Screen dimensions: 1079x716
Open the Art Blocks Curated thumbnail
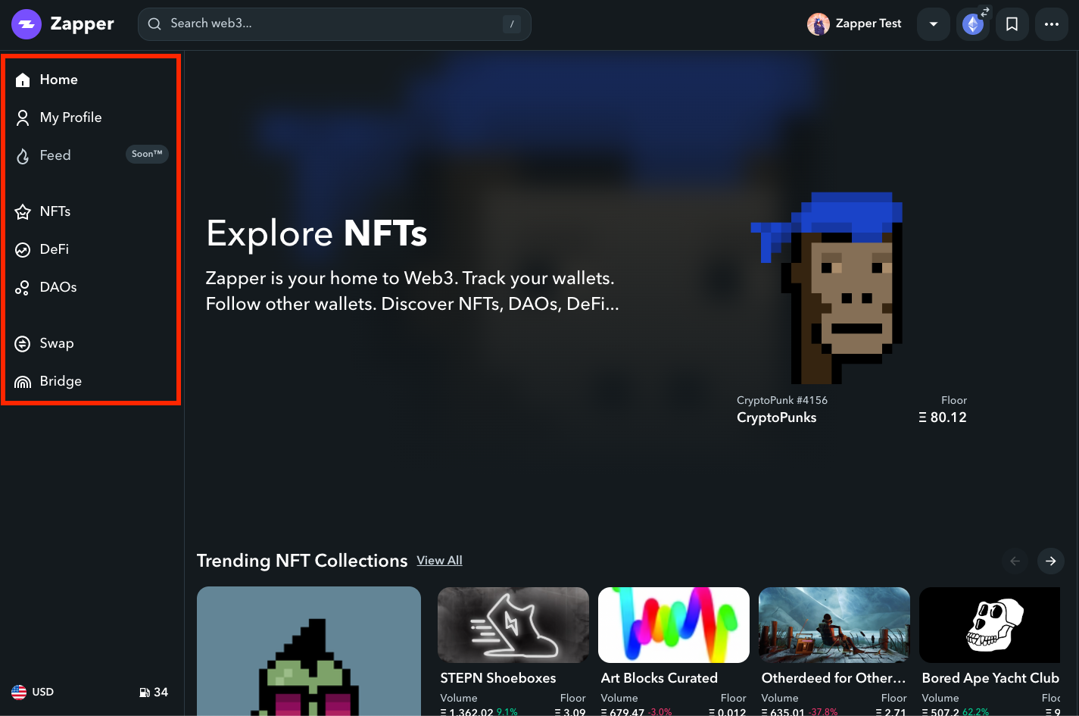click(674, 625)
